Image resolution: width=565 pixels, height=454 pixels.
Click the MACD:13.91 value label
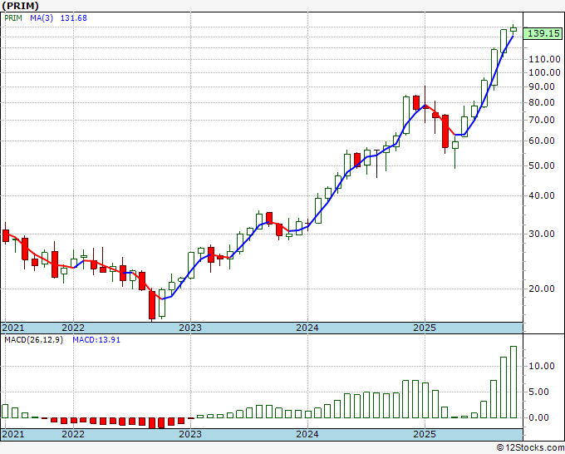[96, 340]
